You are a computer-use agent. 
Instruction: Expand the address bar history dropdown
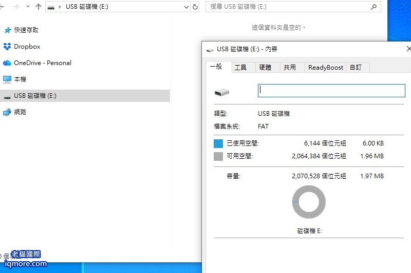[x=186, y=7]
